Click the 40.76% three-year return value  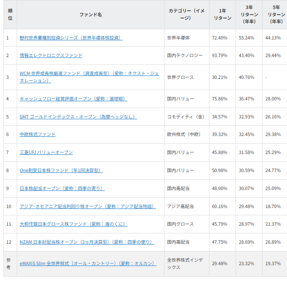pos(246,77)
